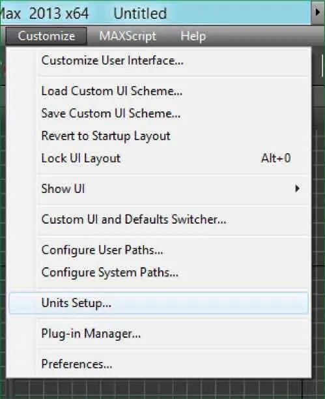Click the Alt+0 shortcut label

tap(276, 158)
